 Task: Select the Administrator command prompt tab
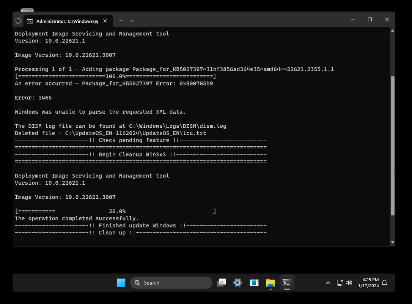68,21
